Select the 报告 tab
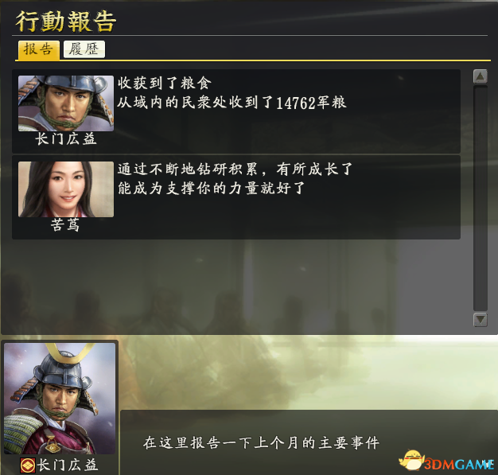The height and width of the screenshot is (475, 498). click(38, 49)
